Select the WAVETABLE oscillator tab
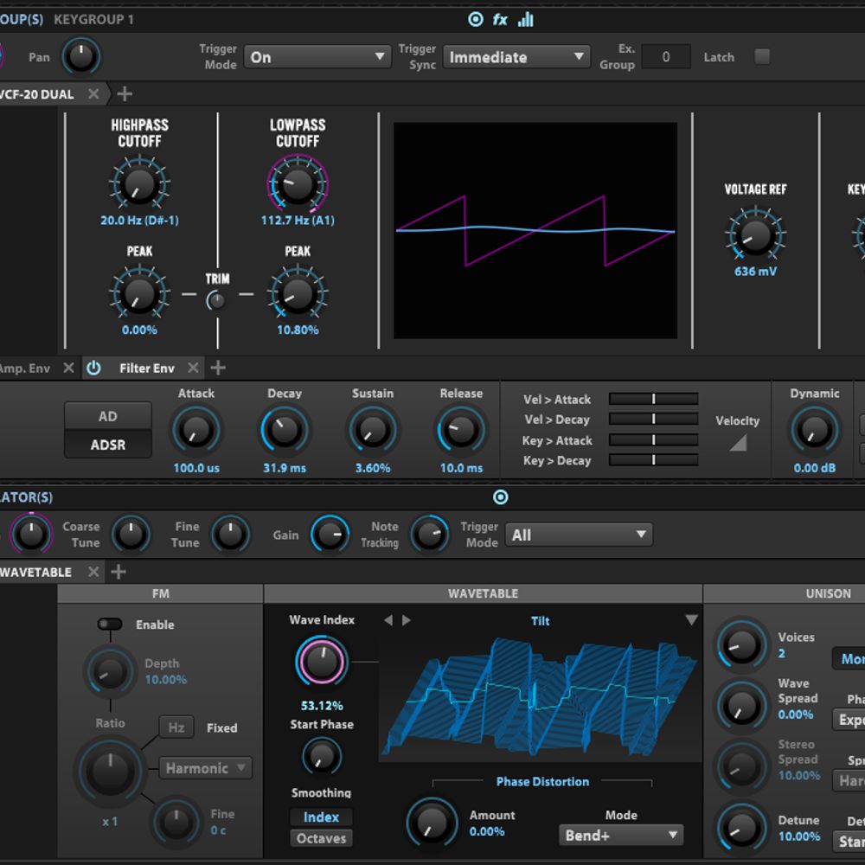865x865 pixels. click(x=35, y=572)
